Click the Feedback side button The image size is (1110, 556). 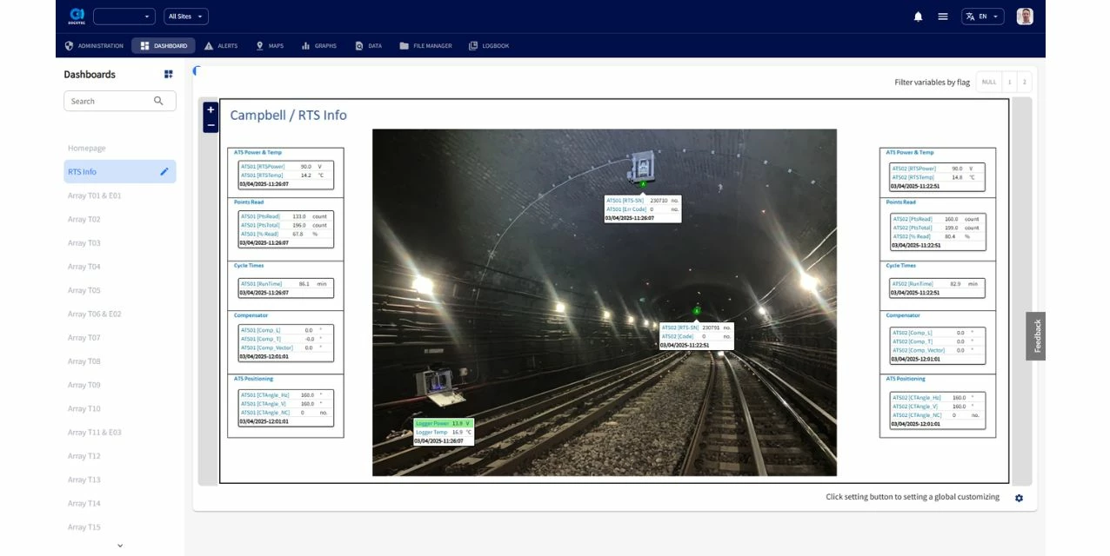coord(1036,336)
